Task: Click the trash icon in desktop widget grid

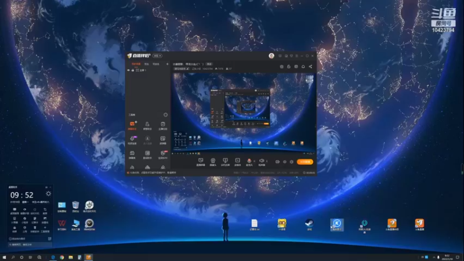Action: (35, 227)
